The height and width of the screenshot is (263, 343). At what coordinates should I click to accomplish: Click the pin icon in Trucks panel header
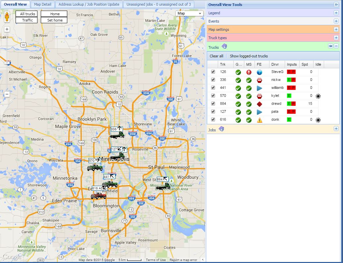pos(330,46)
